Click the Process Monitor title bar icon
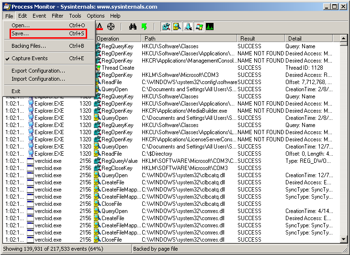Image resolution: width=350 pixels, height=255 pixels. tap(6, 7)
